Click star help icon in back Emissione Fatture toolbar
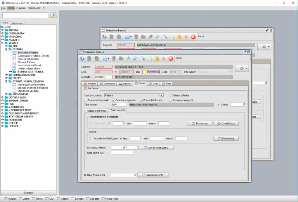 click(104, 37)
